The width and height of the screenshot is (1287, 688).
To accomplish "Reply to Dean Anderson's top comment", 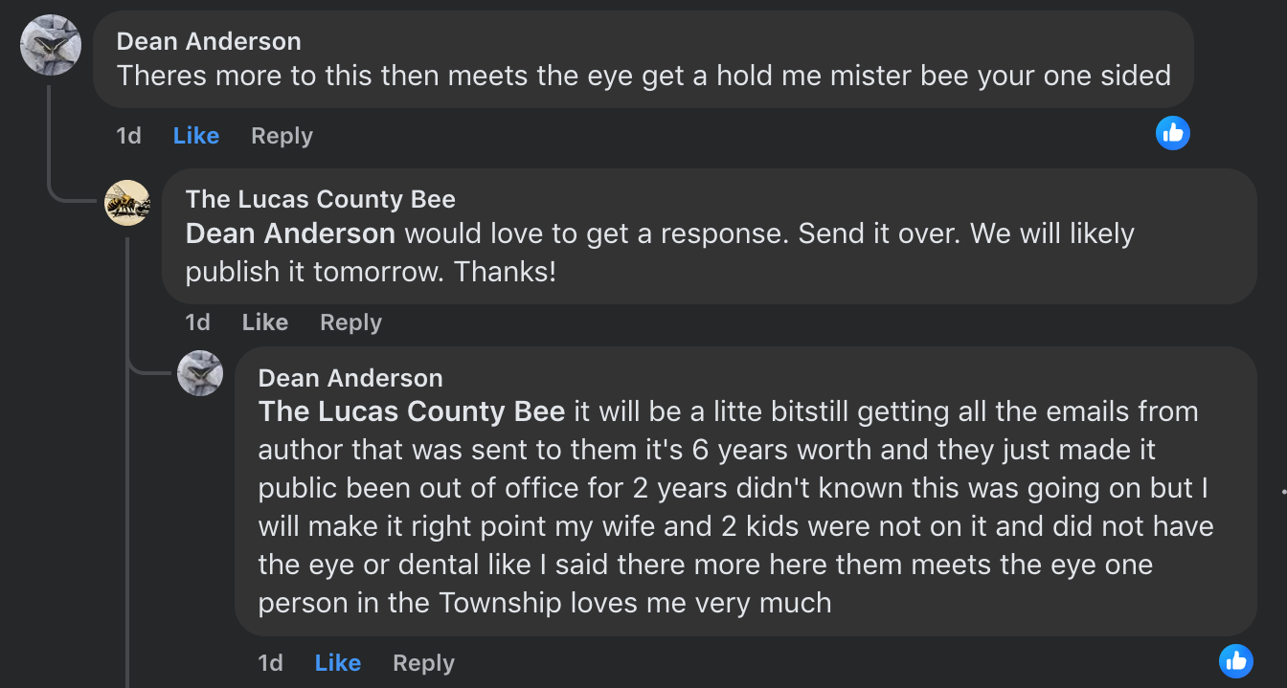I will pyautogui.click(x=282, y=136).
